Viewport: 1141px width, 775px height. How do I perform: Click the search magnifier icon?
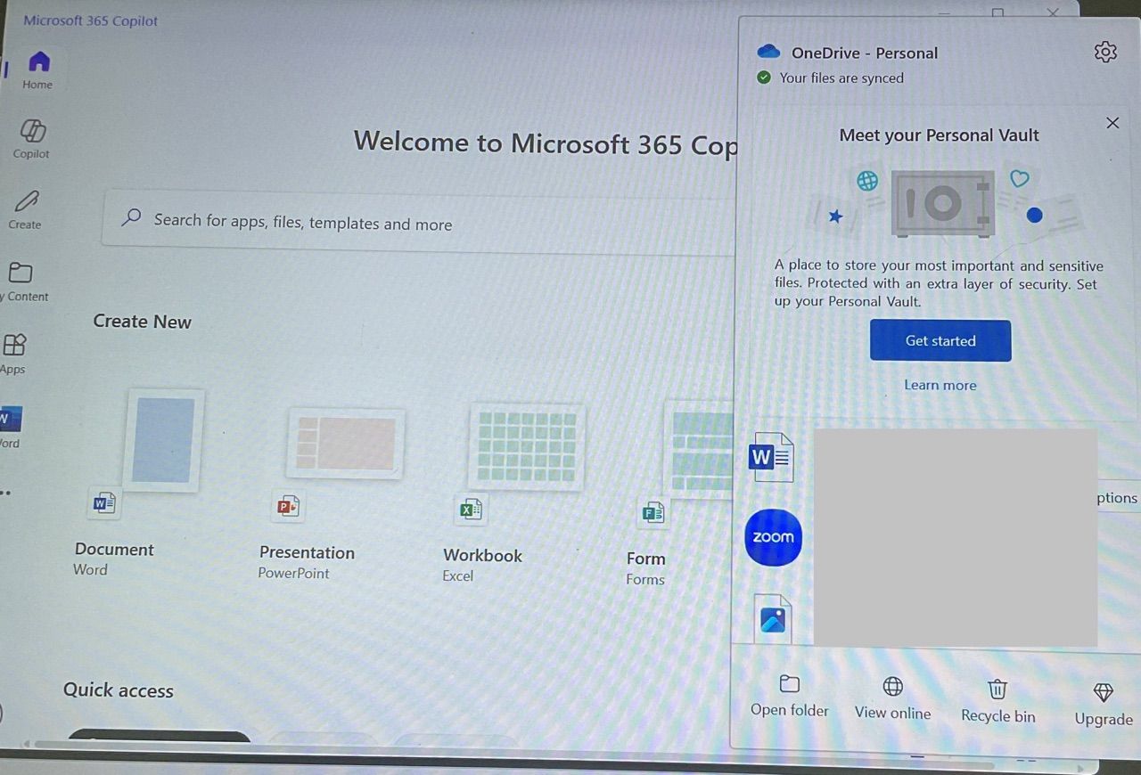click(x=132, y=216)
